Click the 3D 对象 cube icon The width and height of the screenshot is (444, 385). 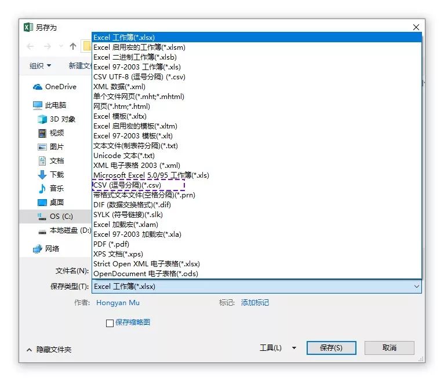[42, 119]
